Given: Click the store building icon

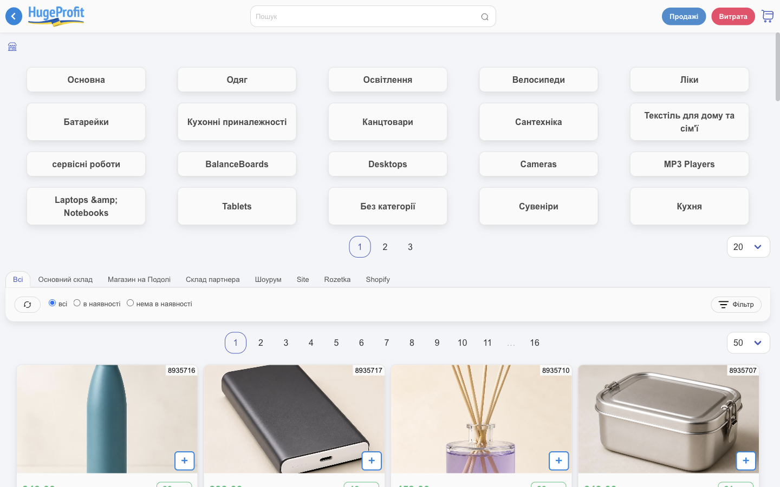Looking at the screenshot, I should tap(12, 47).
